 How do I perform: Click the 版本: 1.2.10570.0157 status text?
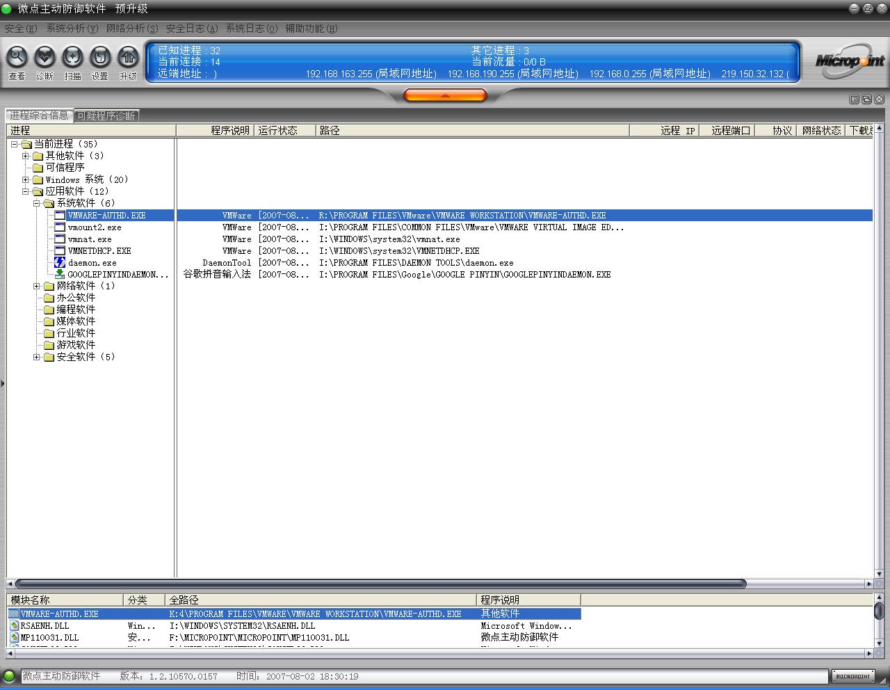tap(168, 676)
